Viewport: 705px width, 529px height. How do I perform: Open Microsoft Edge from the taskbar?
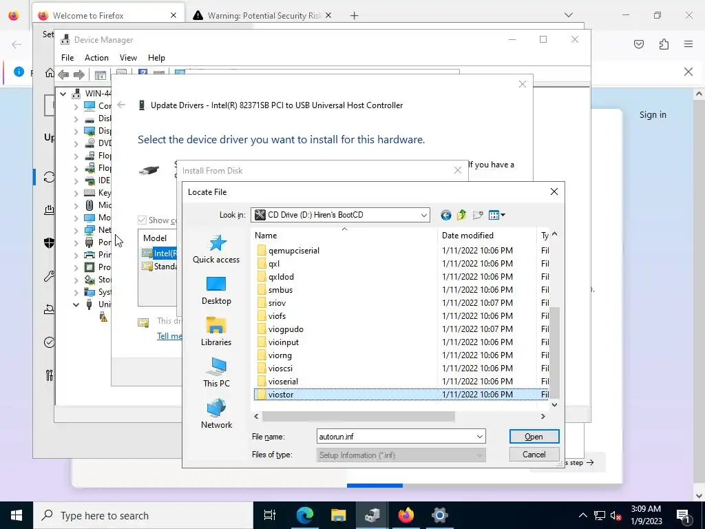(x=304, y=515)
